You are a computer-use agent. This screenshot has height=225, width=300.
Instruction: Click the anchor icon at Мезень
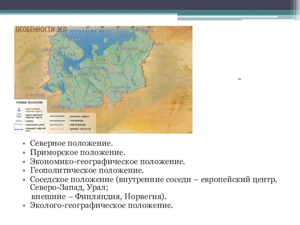(93, 60)
